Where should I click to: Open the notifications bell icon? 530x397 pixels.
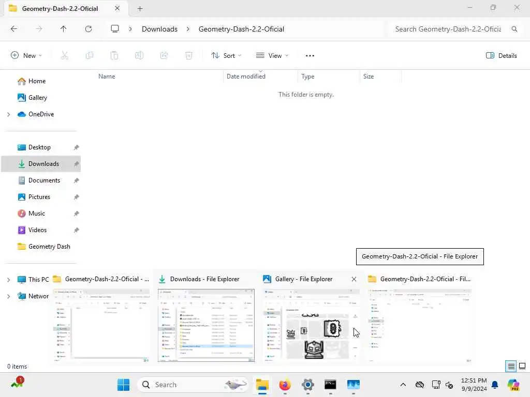tap(495, 385)
